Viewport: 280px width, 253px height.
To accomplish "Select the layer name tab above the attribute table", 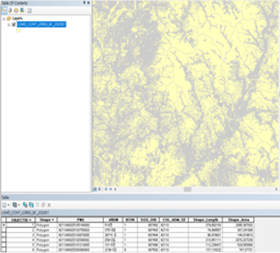I will [25, 213].
